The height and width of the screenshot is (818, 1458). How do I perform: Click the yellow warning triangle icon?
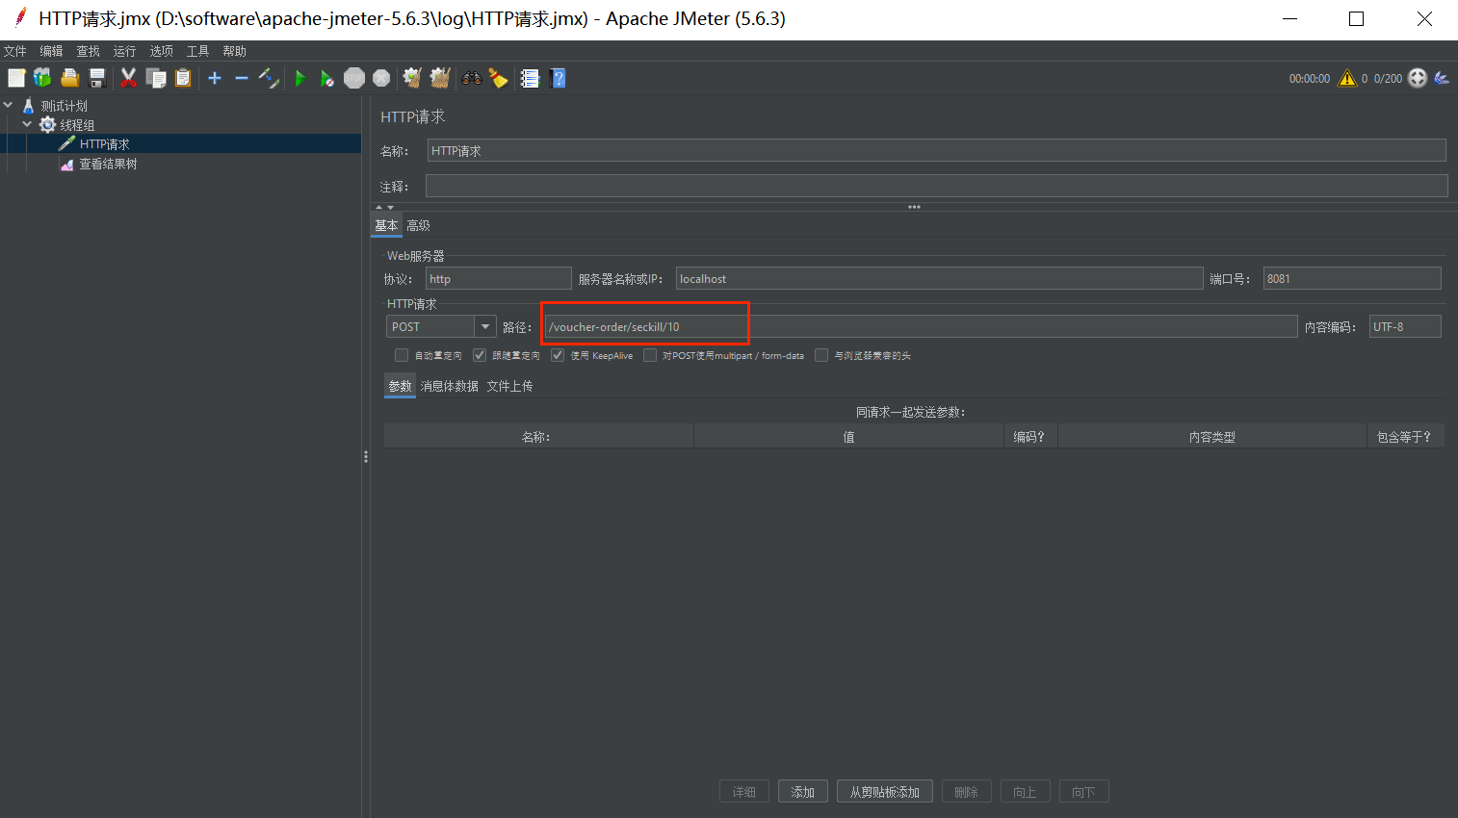click(1347, 78)
